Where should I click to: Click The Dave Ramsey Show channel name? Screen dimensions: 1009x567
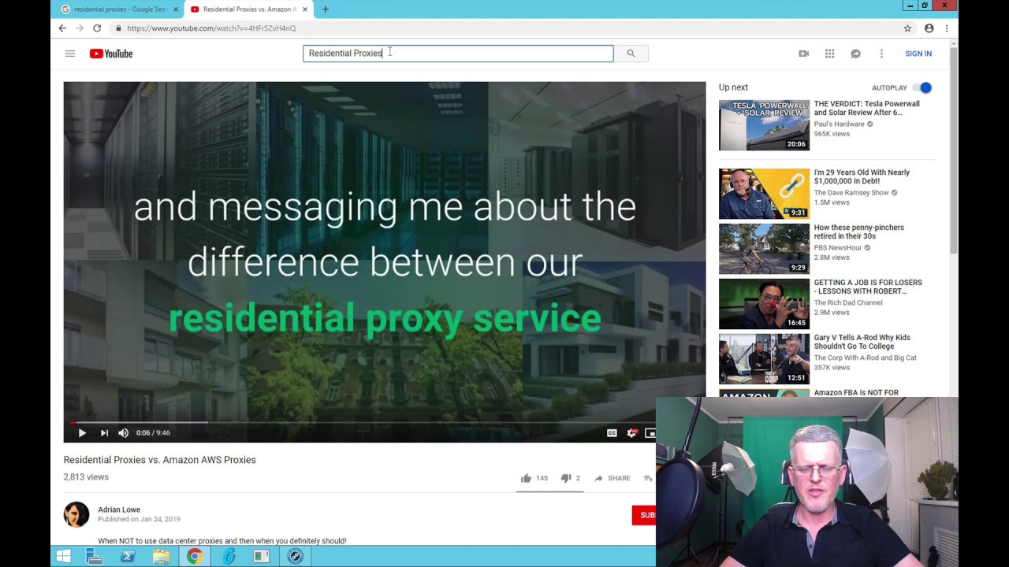point(851,192)
